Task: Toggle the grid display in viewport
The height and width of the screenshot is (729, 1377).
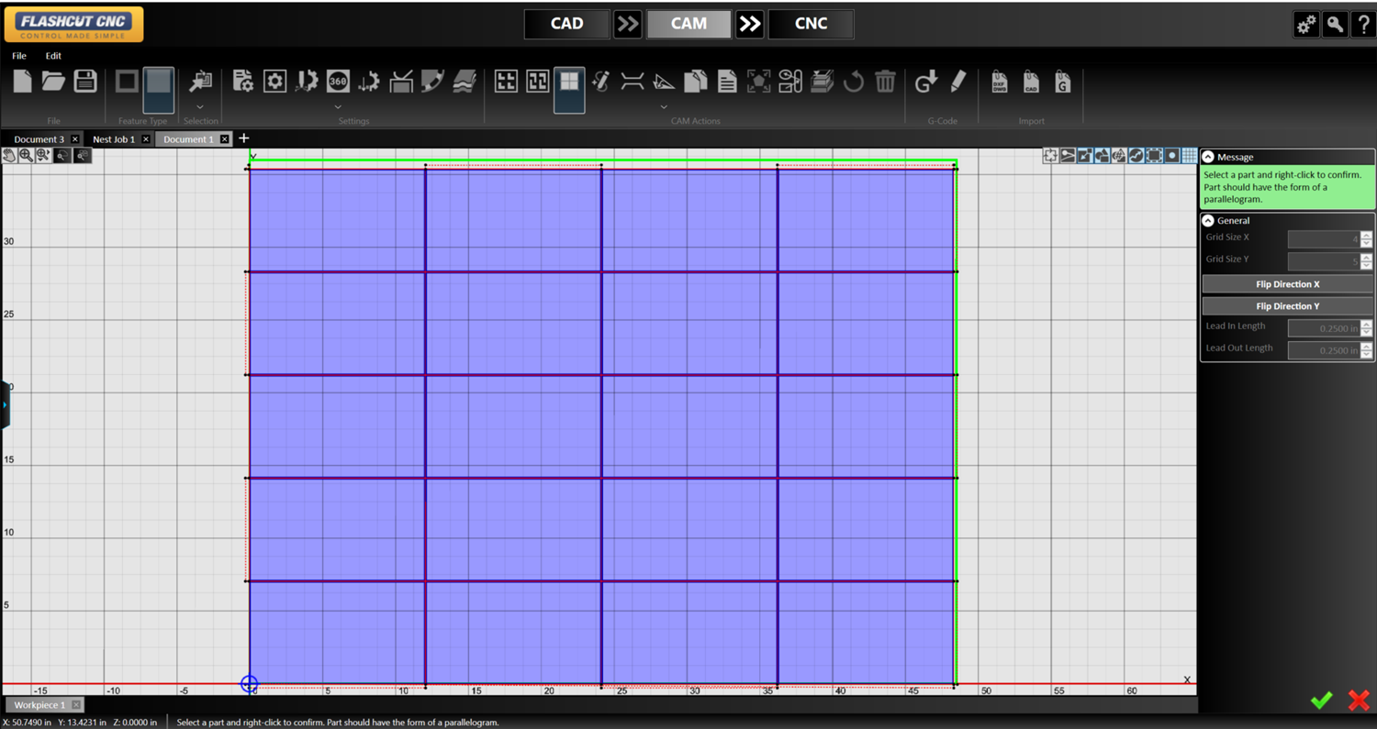Action: tap(1189, 156)
